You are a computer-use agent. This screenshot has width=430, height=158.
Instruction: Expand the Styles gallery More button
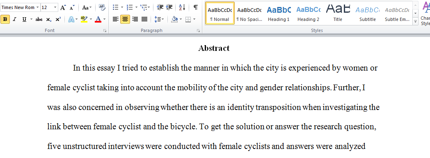[415, 21]
